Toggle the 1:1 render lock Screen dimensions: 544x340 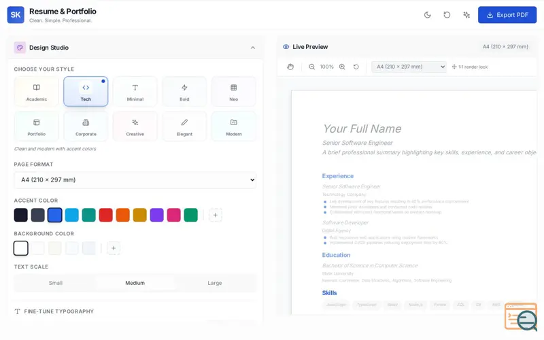pyautogui.click(x=470, y=67)
